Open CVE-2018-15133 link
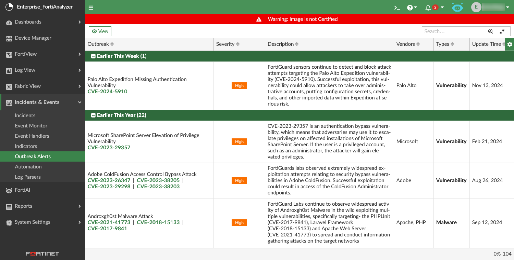Viewport: 514px width, 260px height. coord(158,222)
